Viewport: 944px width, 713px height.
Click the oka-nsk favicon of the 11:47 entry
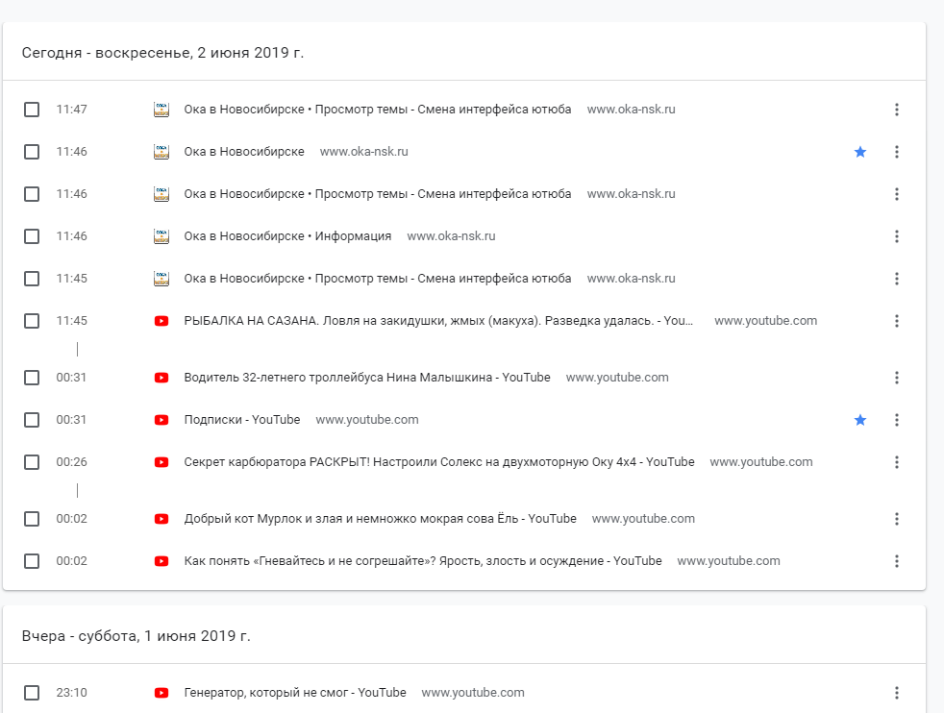point(161,110)
